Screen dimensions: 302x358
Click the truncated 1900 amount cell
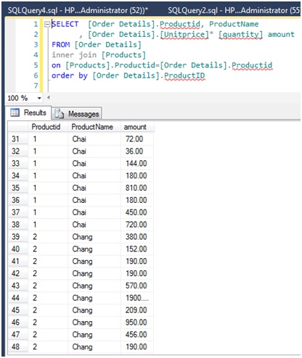pos(137,298)
